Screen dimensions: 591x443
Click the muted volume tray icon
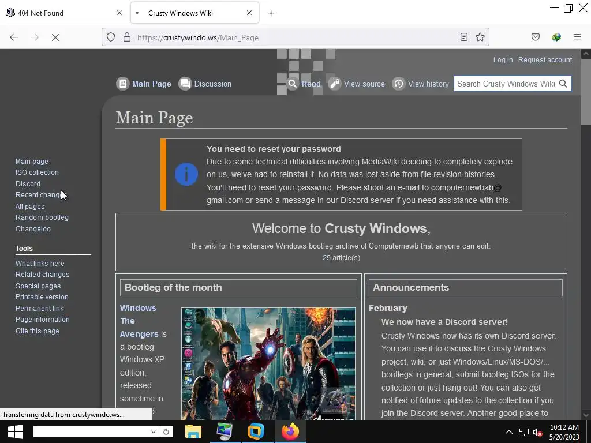coord(537,432)
